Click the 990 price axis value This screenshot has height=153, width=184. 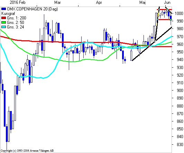(x=180, y=21)
